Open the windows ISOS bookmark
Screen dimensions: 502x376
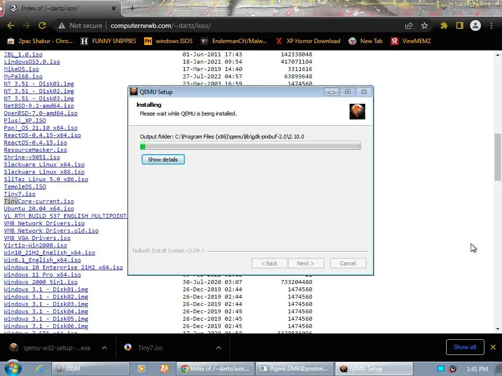169,41
